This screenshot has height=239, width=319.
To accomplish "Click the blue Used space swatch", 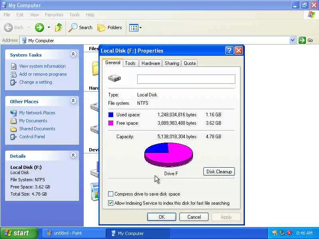I will point(111,115).
